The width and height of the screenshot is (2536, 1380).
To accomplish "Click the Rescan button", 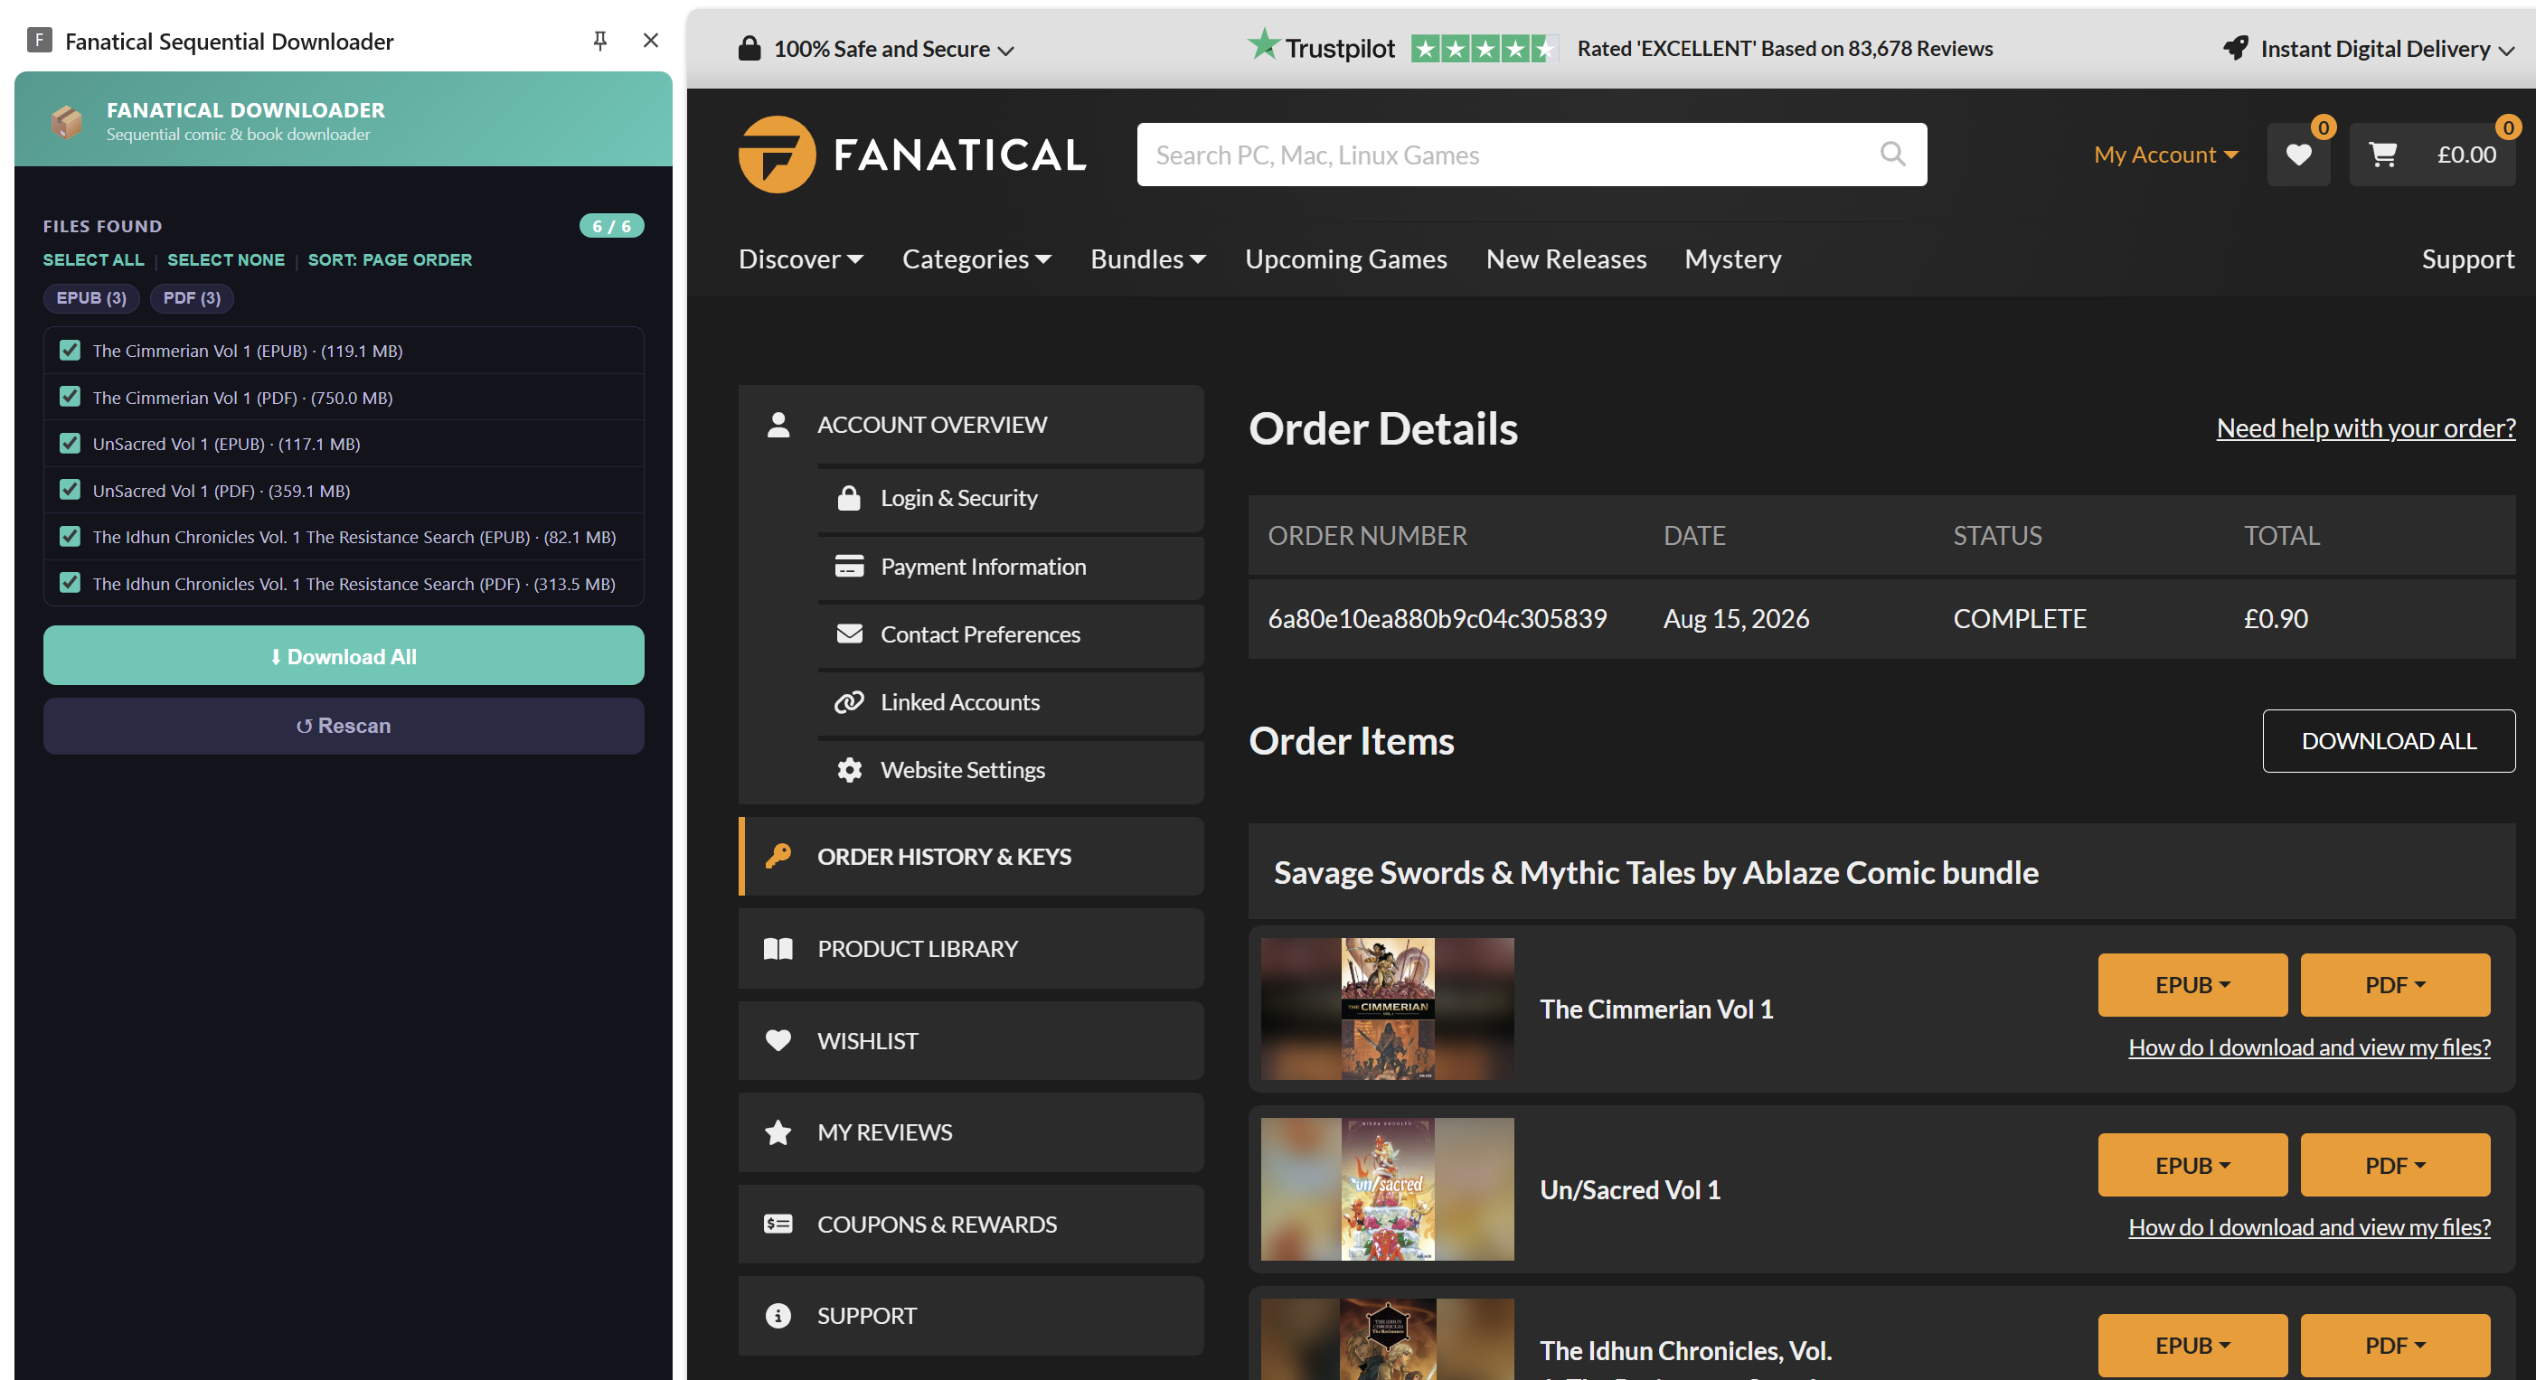I will 344,726.
